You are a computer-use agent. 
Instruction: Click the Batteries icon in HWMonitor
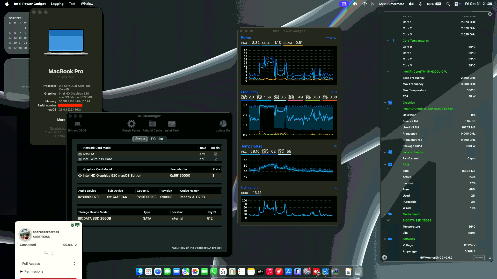click(390, 239)
